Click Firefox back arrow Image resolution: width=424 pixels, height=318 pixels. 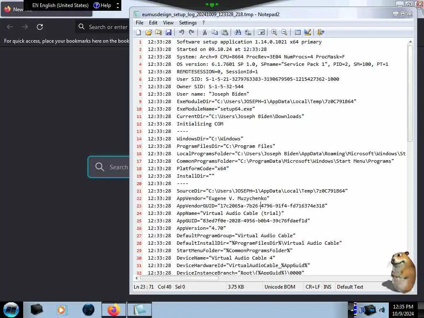[x=10, y=27]
